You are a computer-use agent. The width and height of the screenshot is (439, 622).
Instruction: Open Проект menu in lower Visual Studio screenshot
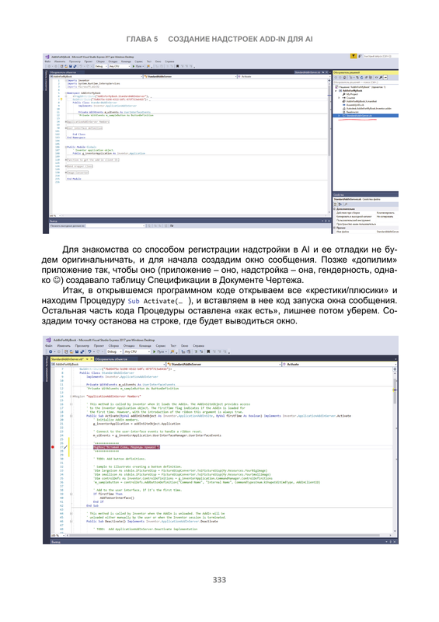point(99,346)
